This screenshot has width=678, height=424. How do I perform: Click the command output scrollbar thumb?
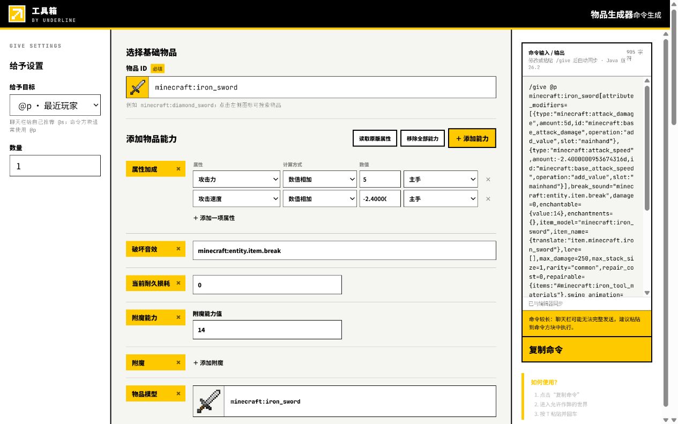pyautogui.click(x=647, y=148)
